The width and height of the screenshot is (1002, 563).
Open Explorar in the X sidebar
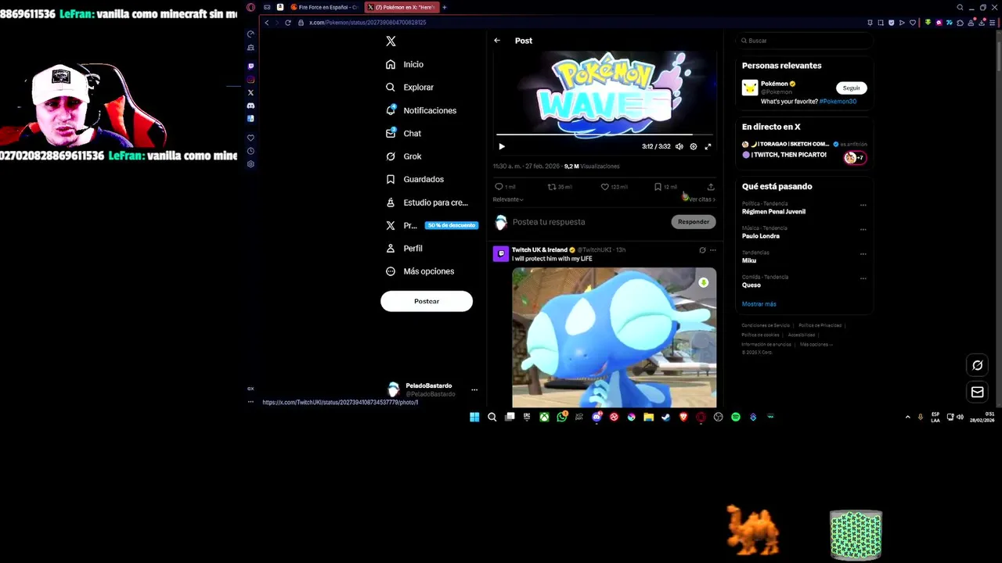[x=410, y=88]
